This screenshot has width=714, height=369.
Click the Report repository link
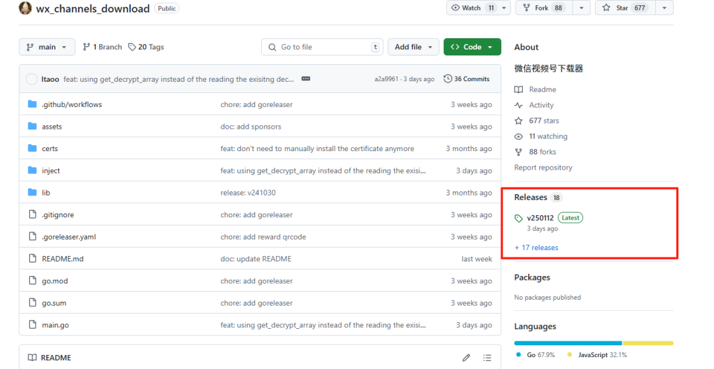coord(543,168)
